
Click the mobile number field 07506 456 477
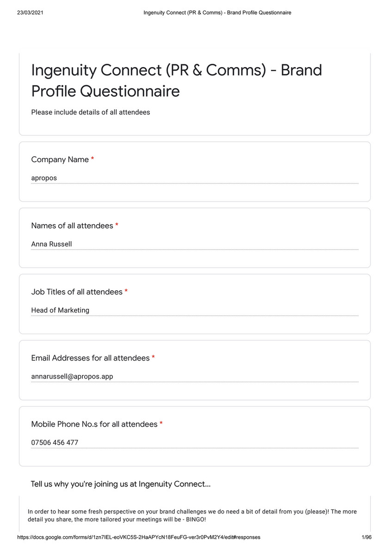tap(194, 442)
